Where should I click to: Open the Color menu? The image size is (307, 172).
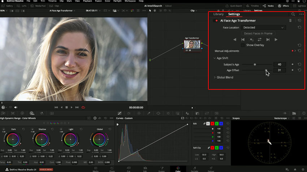point(108,1)
